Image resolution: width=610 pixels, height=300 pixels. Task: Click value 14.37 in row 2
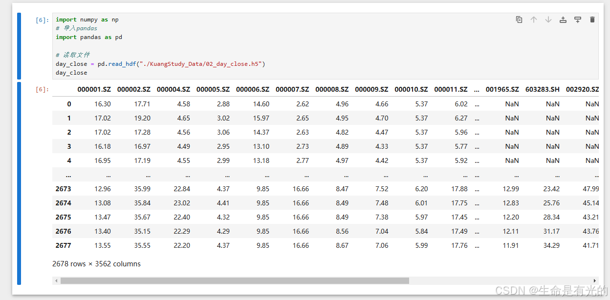[261, 132]
